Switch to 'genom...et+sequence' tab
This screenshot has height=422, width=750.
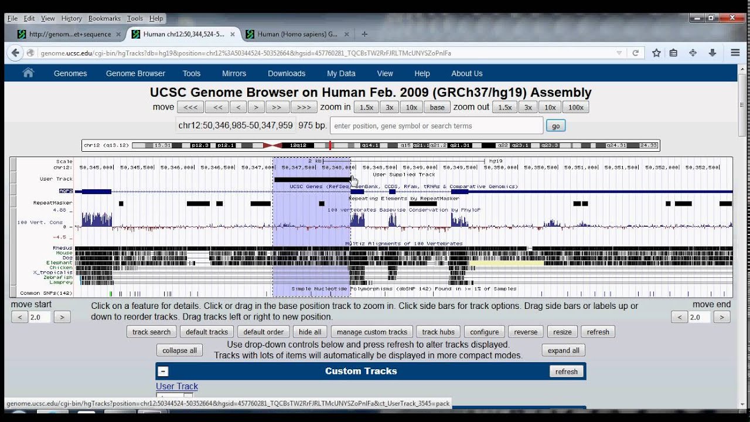tap(70, 34)
